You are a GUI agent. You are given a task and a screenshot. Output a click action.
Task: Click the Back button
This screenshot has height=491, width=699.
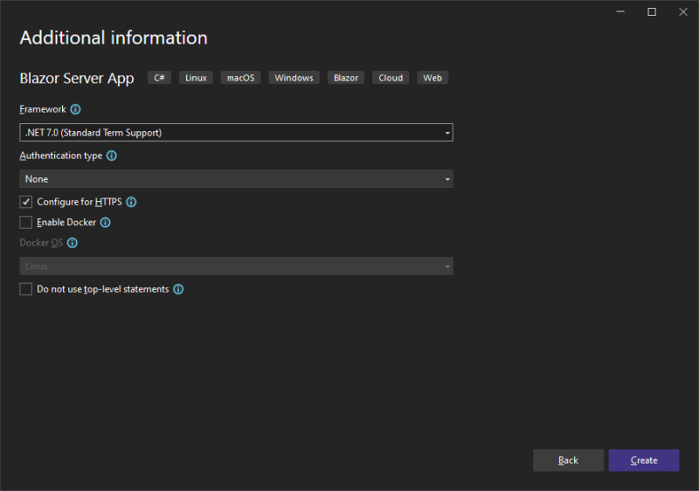click(569, 460)
